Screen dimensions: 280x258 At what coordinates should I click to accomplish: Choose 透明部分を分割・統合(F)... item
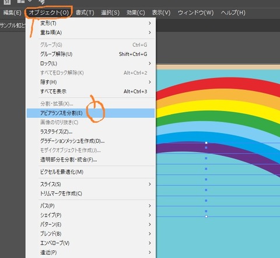90,160
